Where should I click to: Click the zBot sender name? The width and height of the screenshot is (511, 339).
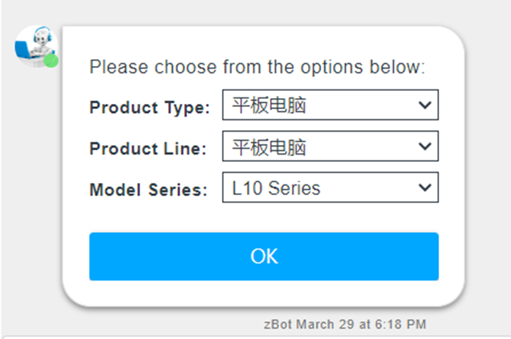coord(277,324)
